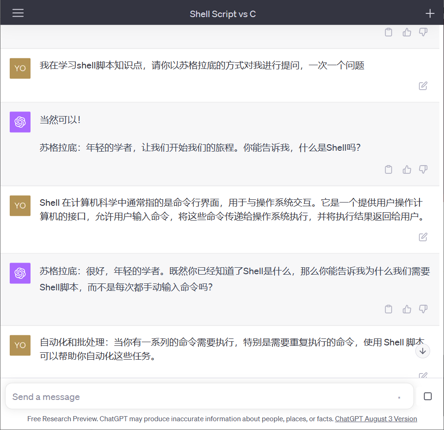Open the ChatGPT August 3 Version link
Viewport: 444px width, 430px height.
point(376,419)
